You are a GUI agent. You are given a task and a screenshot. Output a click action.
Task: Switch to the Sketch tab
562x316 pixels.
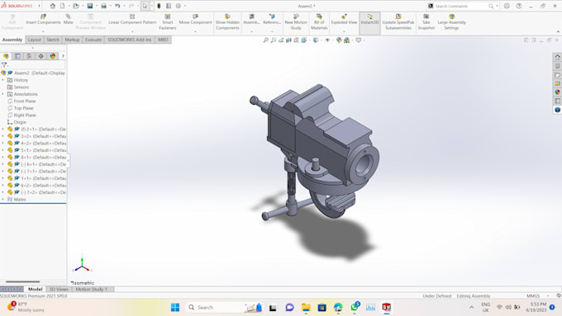click(53, 40)
